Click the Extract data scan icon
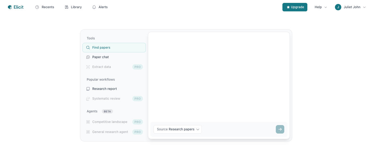Viewport: 371px width, 156px height. (x=88, y=67)
